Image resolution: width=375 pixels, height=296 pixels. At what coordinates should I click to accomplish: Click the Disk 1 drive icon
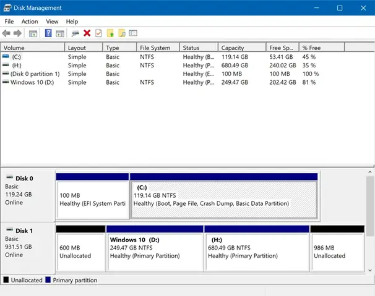click(x=9, y=229)
